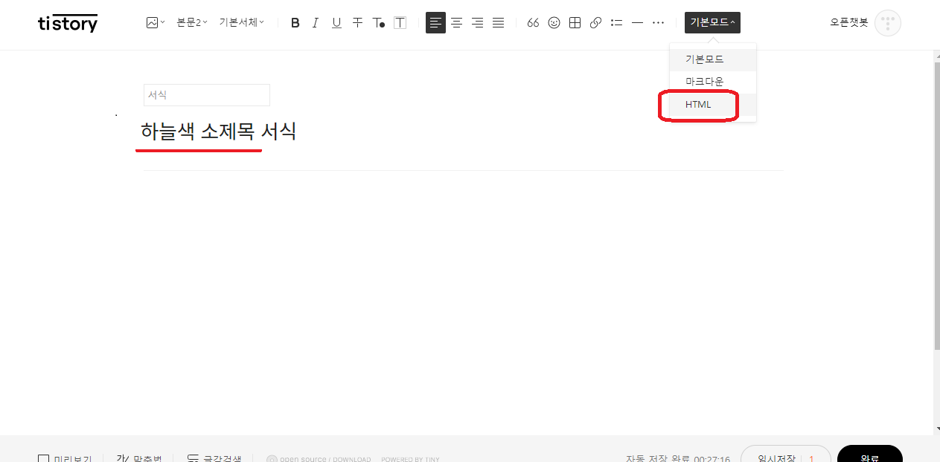Open the tistory logo home link
The height and width of the screenshot is (462, 940).
68,23
